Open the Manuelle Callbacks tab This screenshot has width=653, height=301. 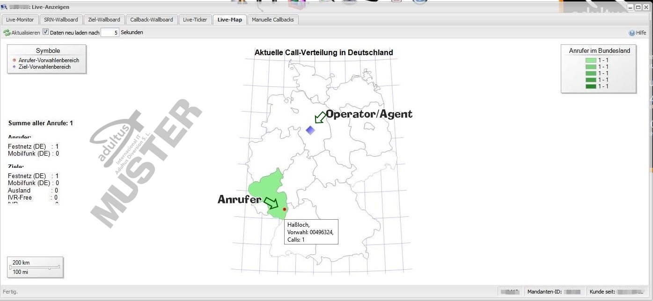(x=273, y=20)
